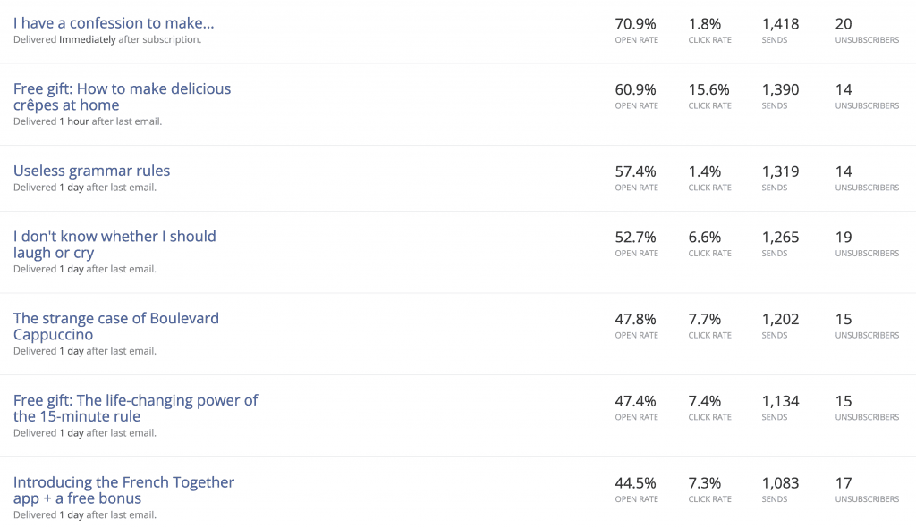Open the "I have a confession to make…" email

pyautogui.click(x=114, y=23)
